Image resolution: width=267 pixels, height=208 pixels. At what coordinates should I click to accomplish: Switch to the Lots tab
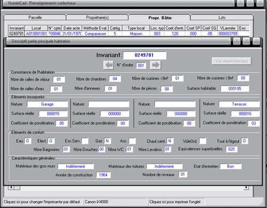point(222,18)
